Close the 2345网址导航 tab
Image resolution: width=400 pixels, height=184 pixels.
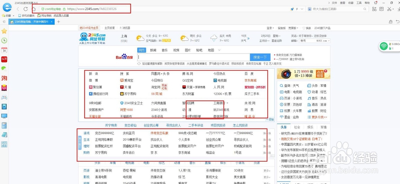click(x=52, y=22)
